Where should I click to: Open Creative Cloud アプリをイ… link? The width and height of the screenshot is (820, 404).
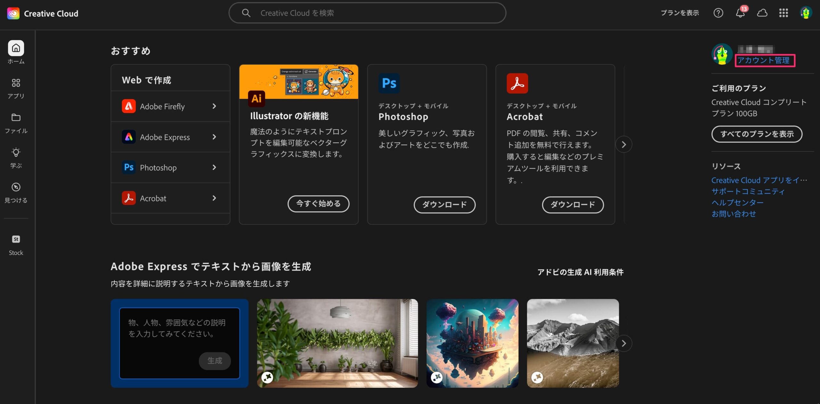(x=759, y=180)
